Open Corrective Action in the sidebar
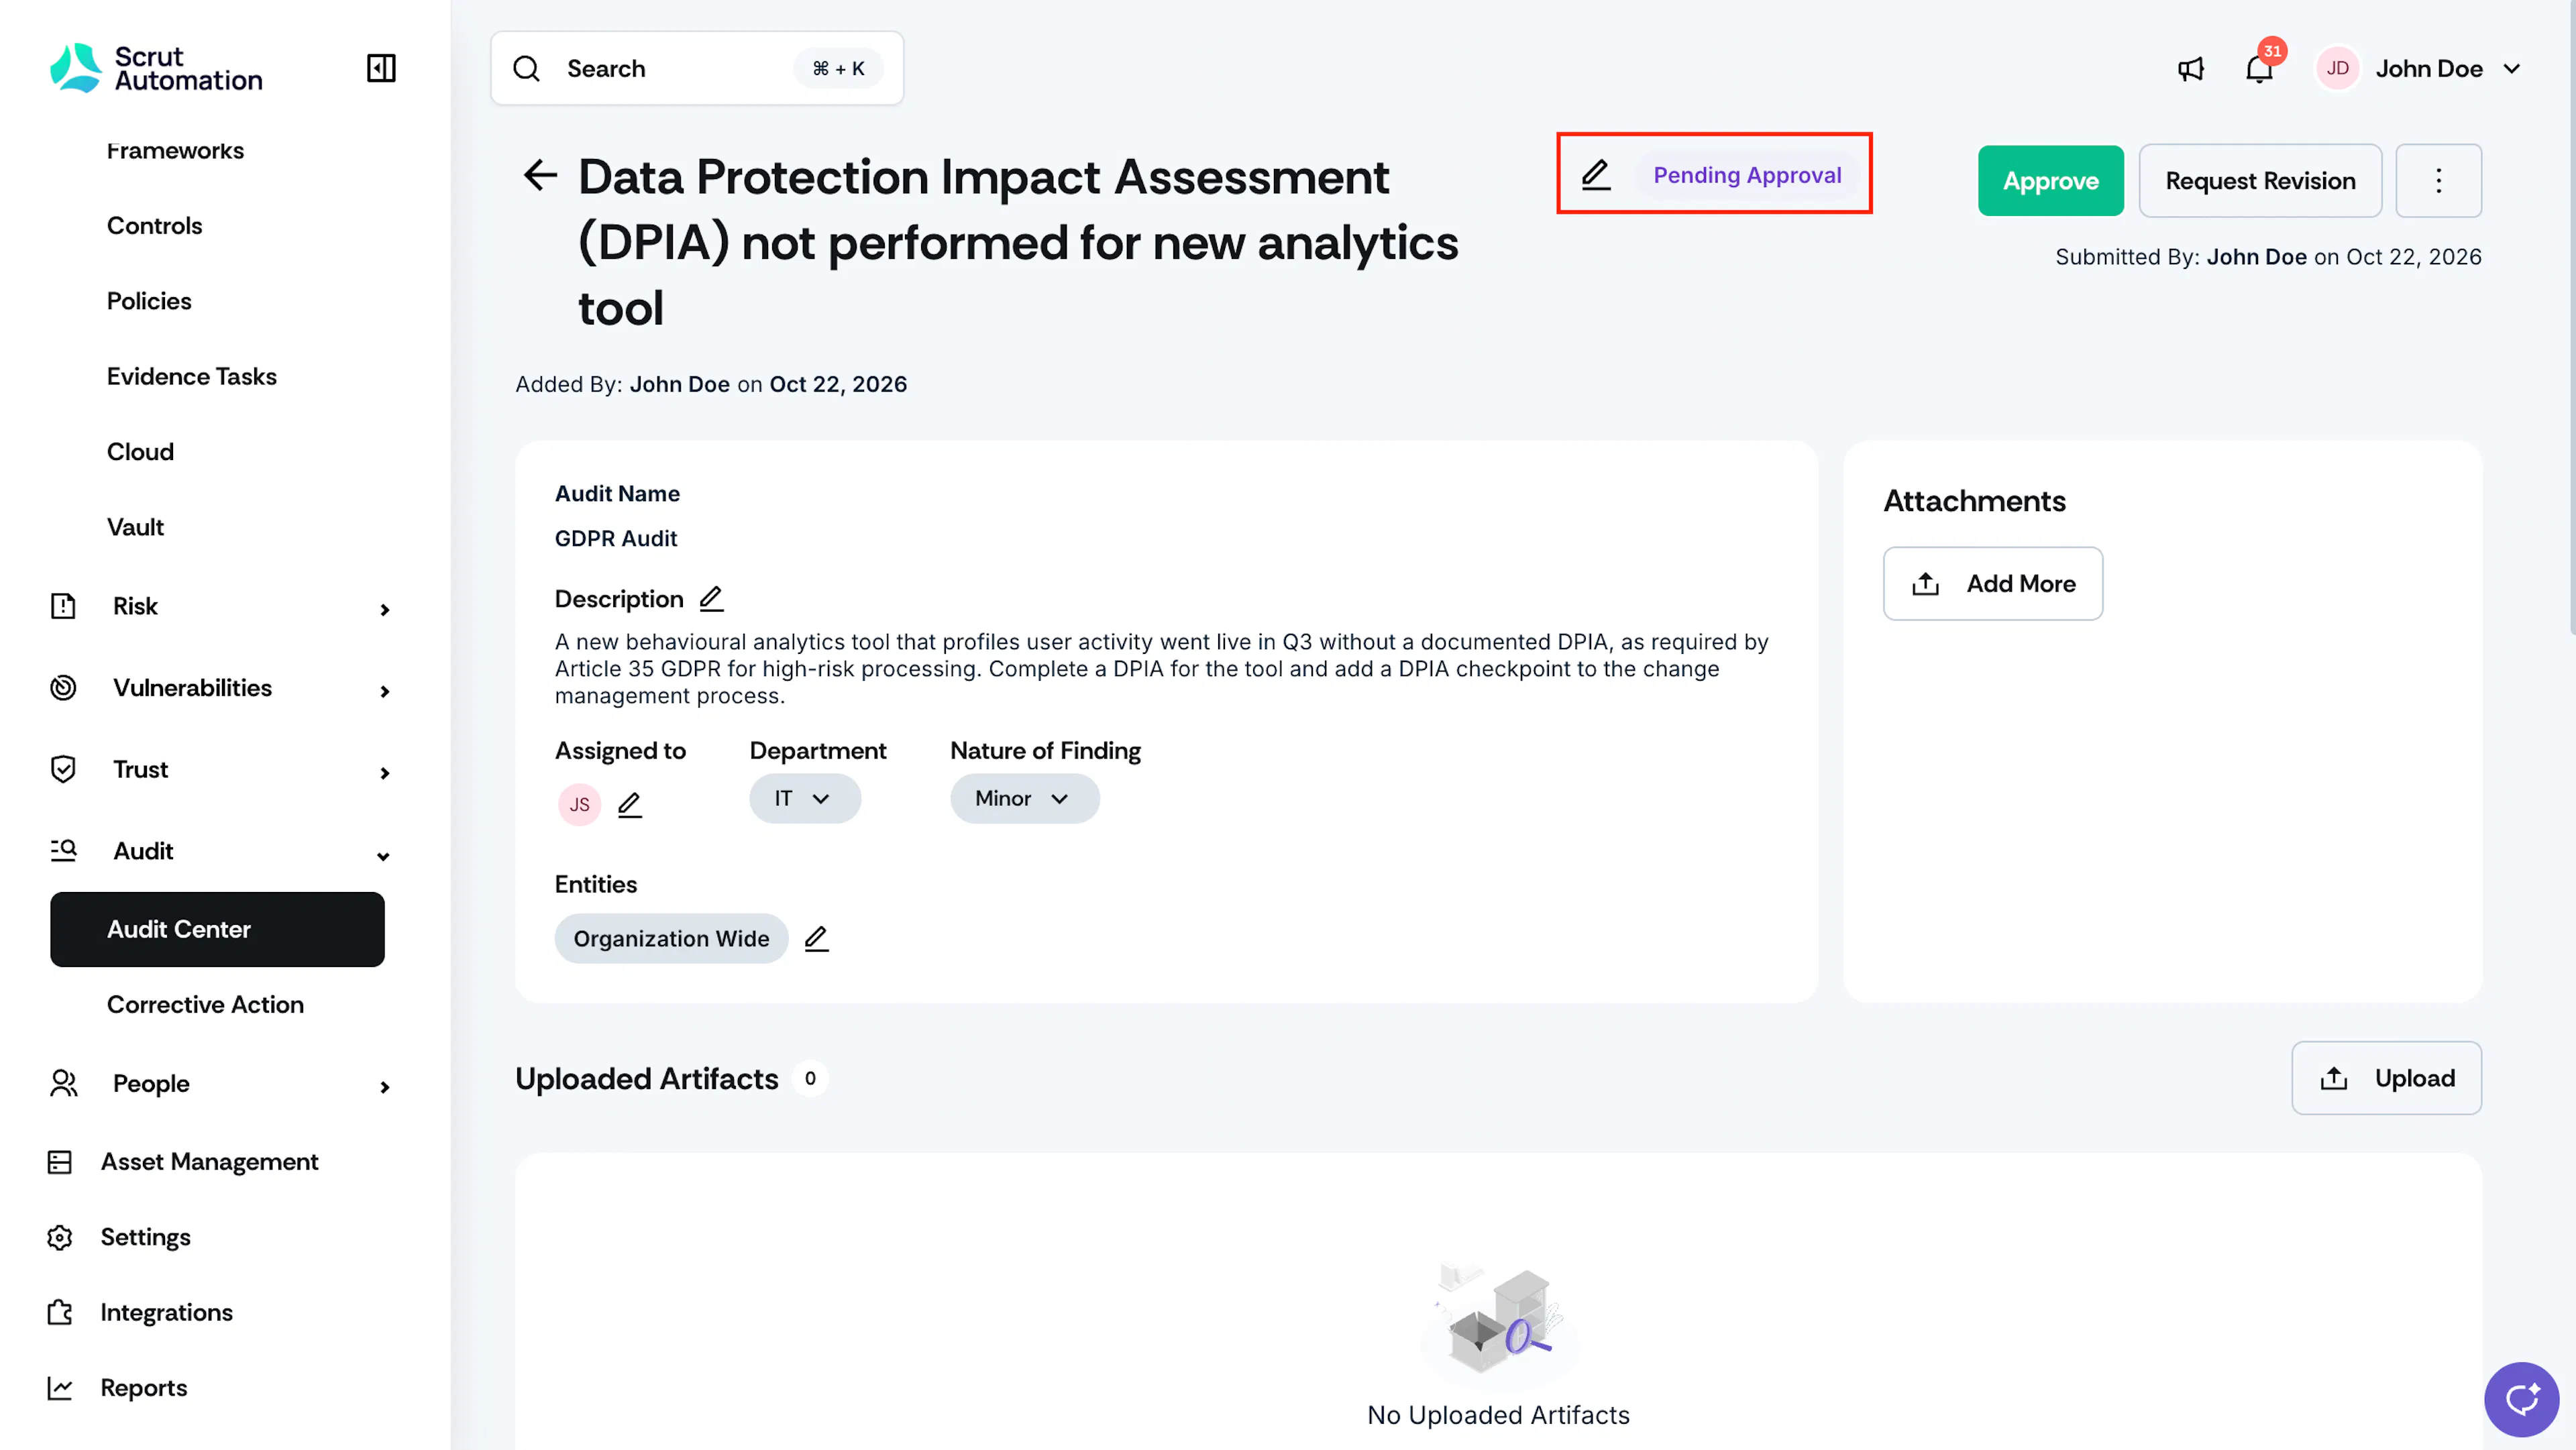The image size is (2576, 1450). click(205, 1005)
